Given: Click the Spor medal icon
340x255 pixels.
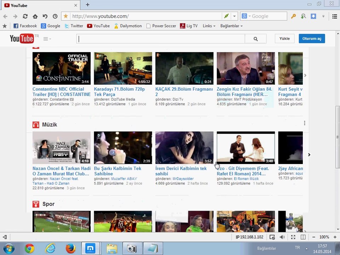Looking at the screenshot, I should pos(36,204).
